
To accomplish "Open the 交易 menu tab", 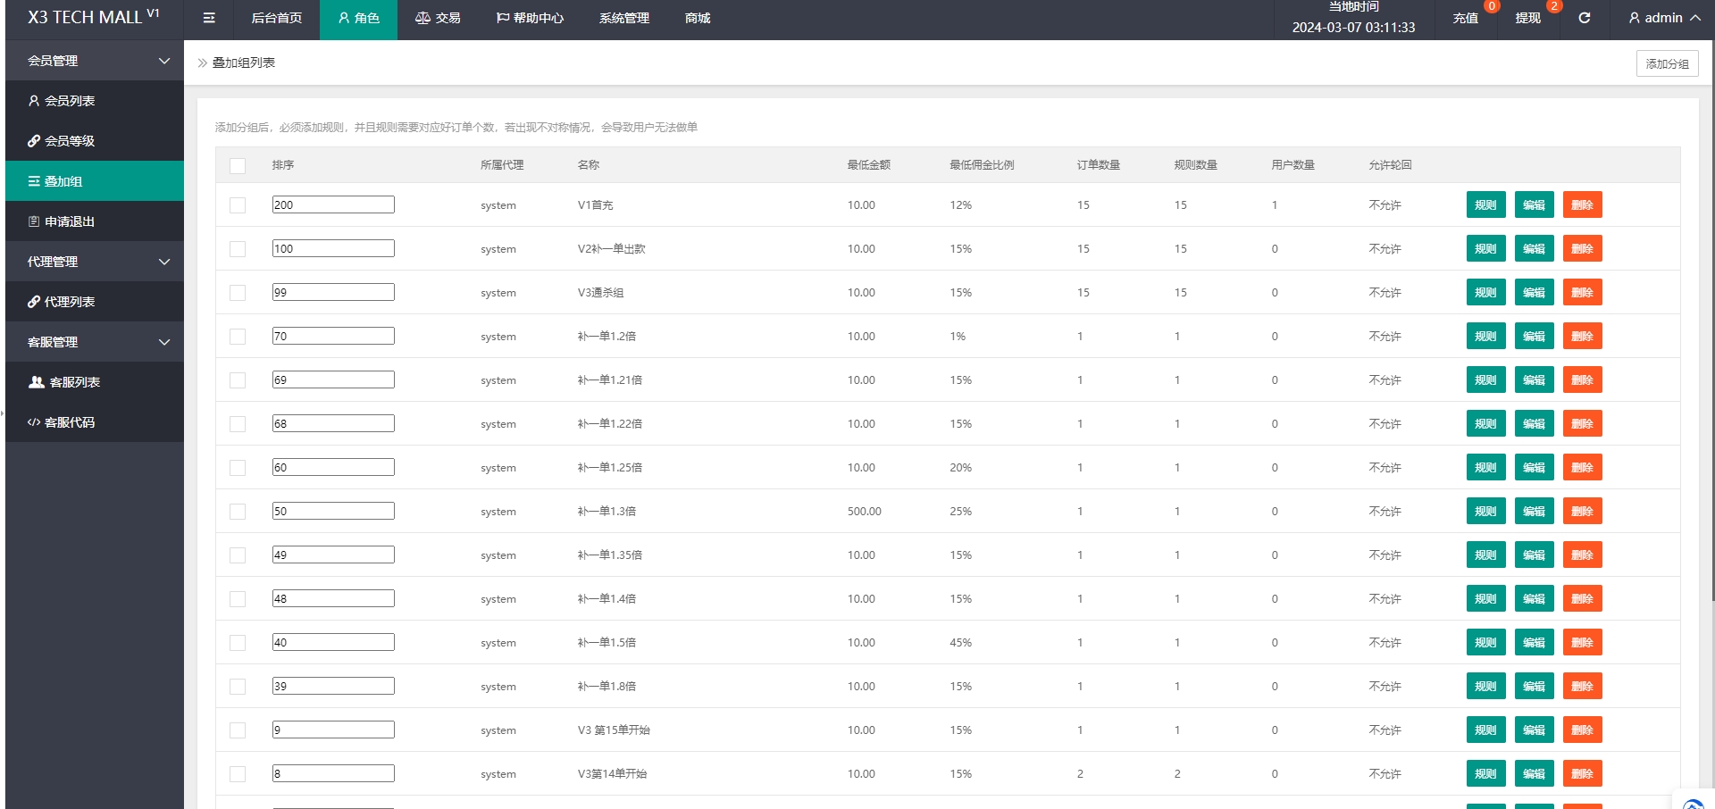I will 438,18.
